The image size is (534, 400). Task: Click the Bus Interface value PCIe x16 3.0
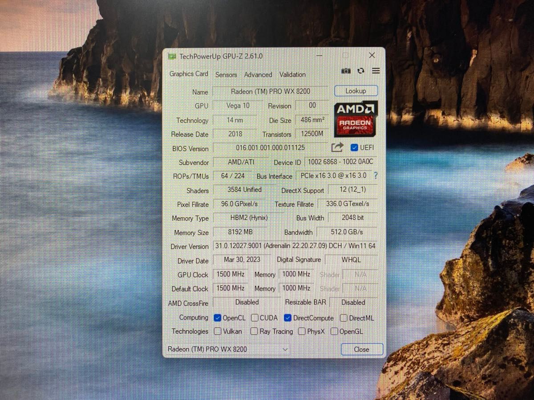pyautogui.click(x=334, y=176)
